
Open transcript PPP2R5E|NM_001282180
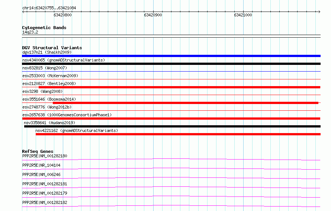(45, 156)
